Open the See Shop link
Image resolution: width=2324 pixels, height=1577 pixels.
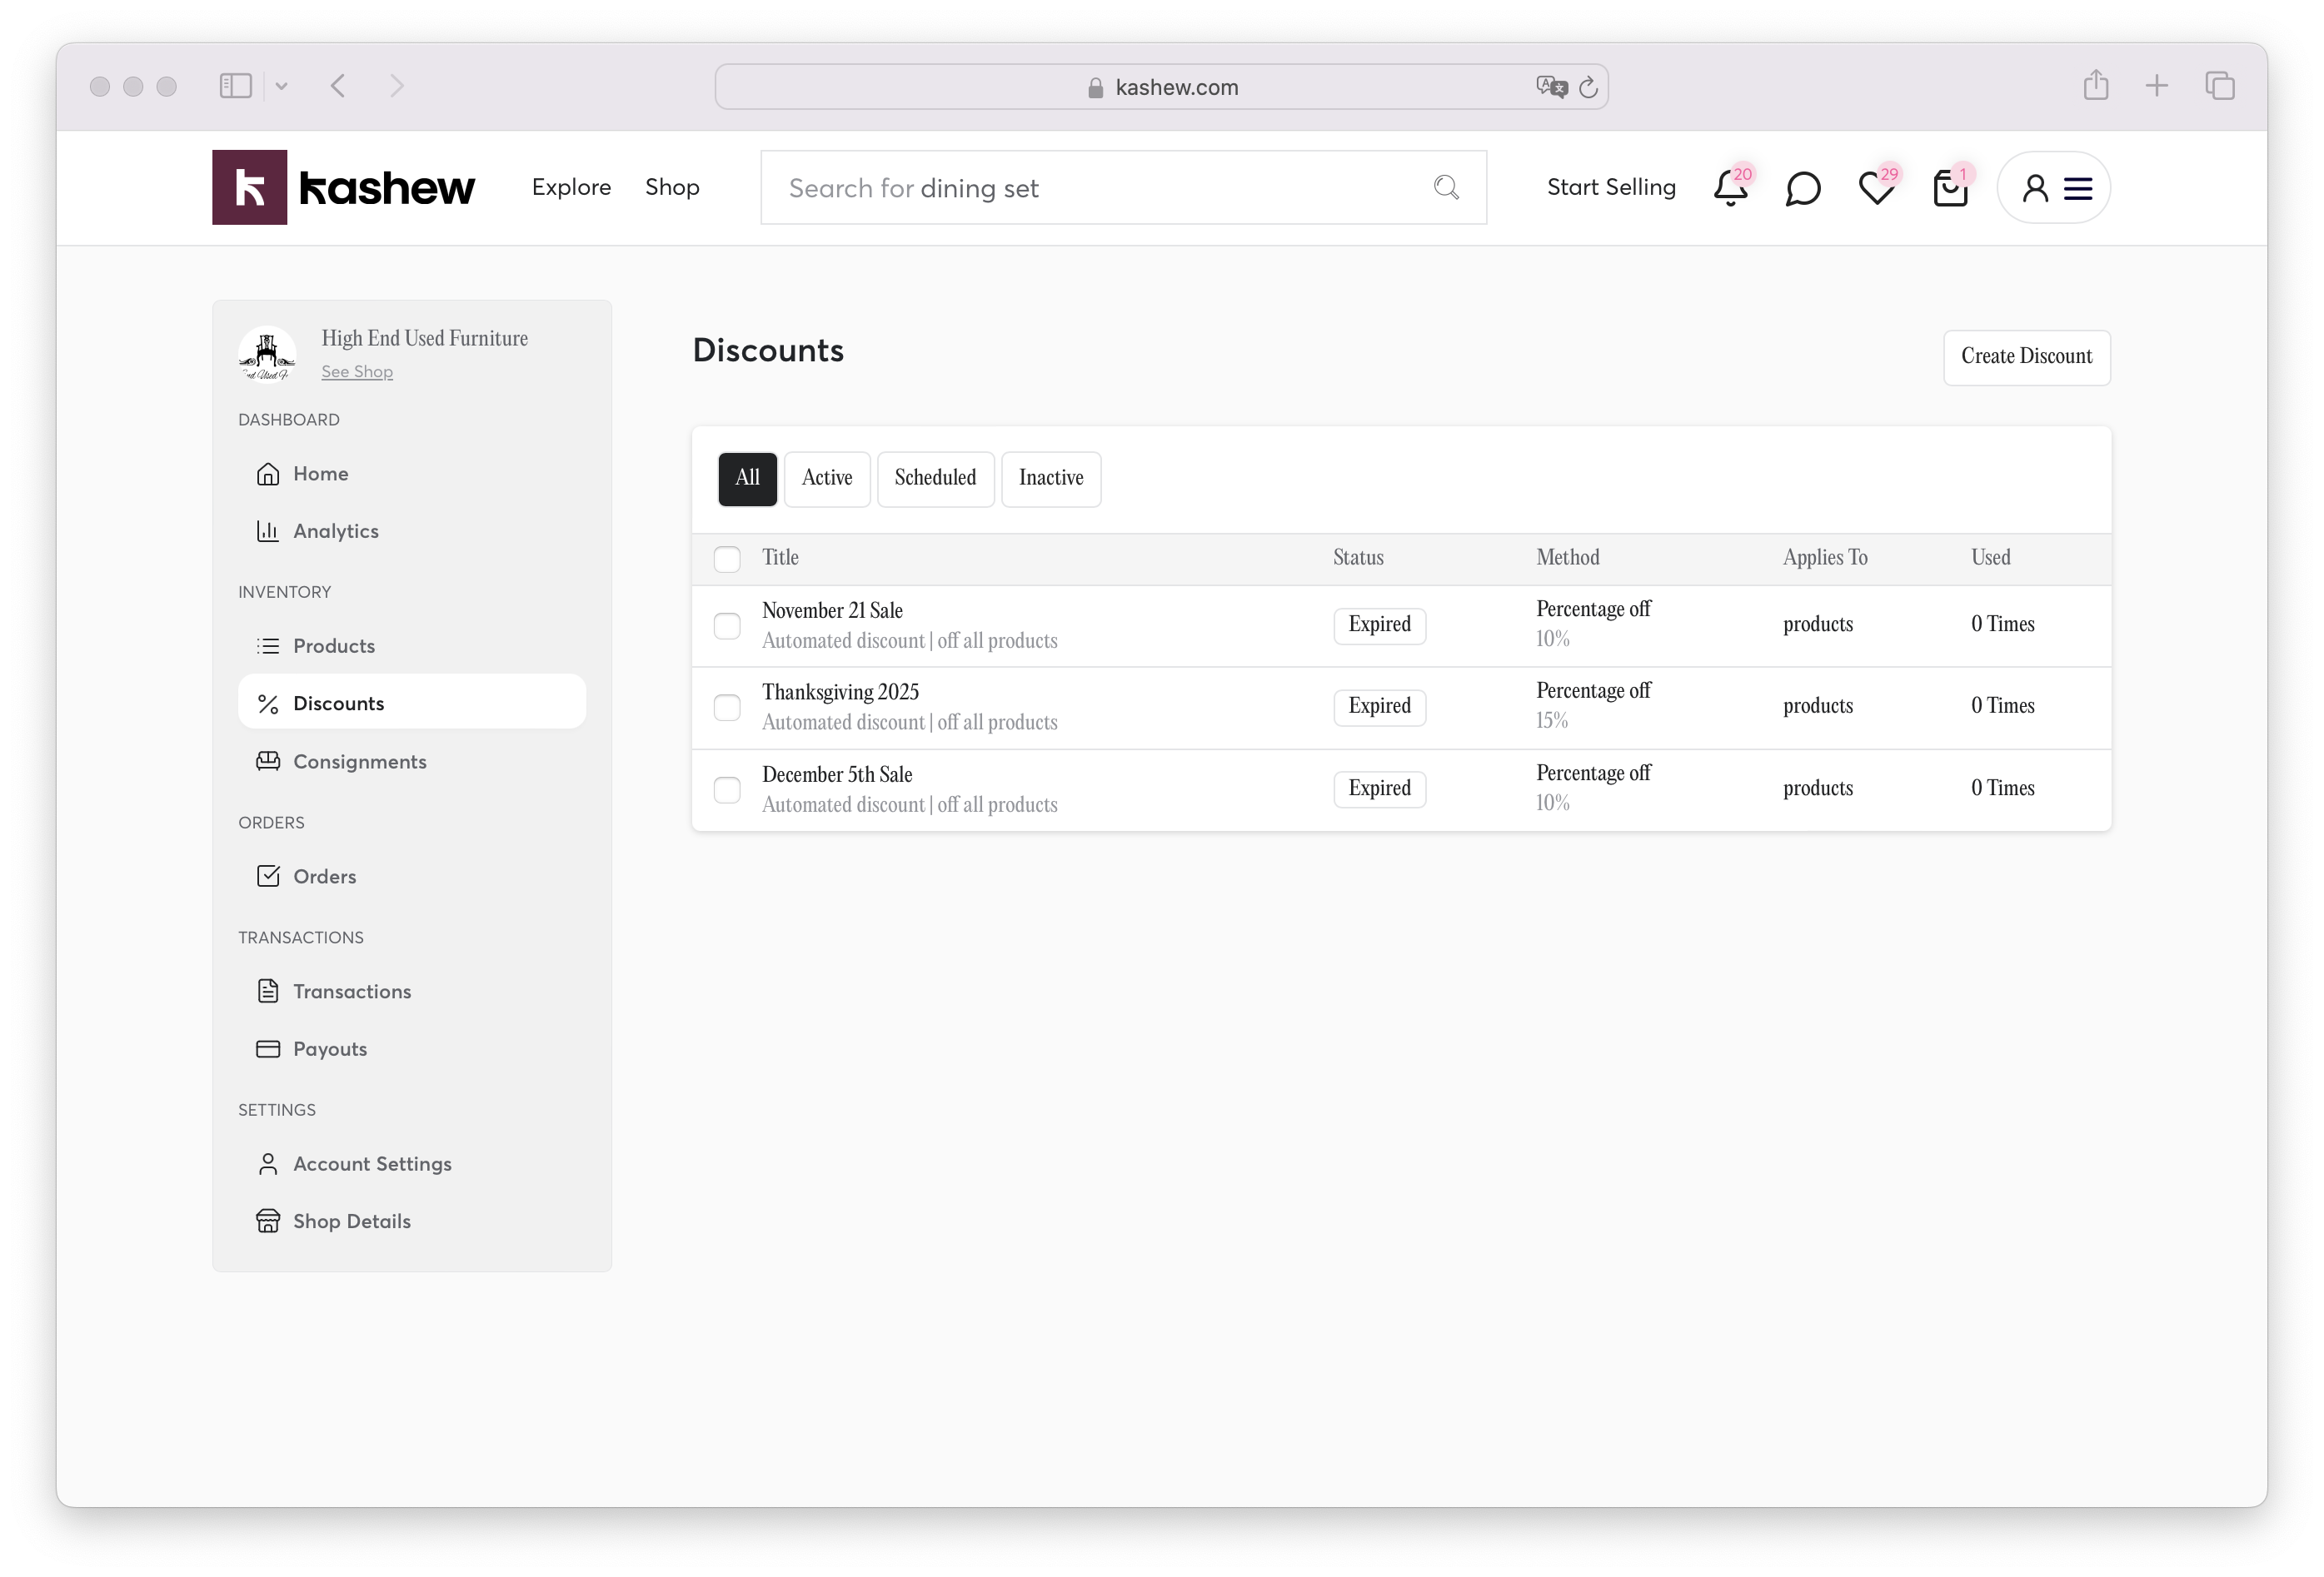click(357, 371)
